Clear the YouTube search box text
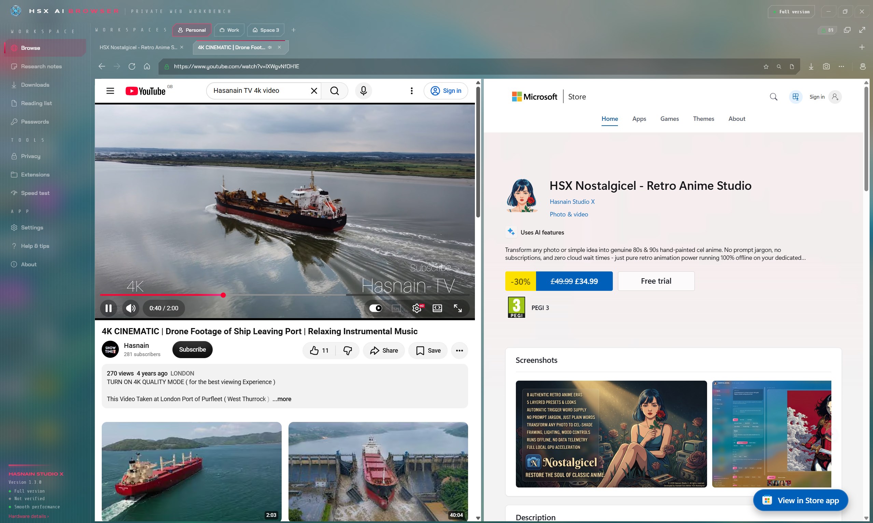873x523 pixels. tap(314, 91)
